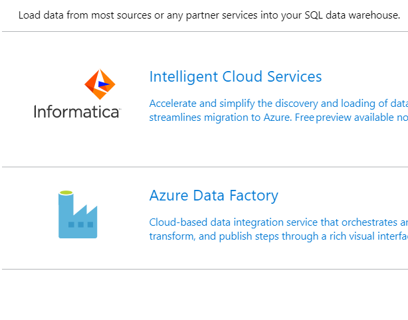Click the three square windows on factory icon
The height and width of the screenshot is (320, 408).
[80, 224]
